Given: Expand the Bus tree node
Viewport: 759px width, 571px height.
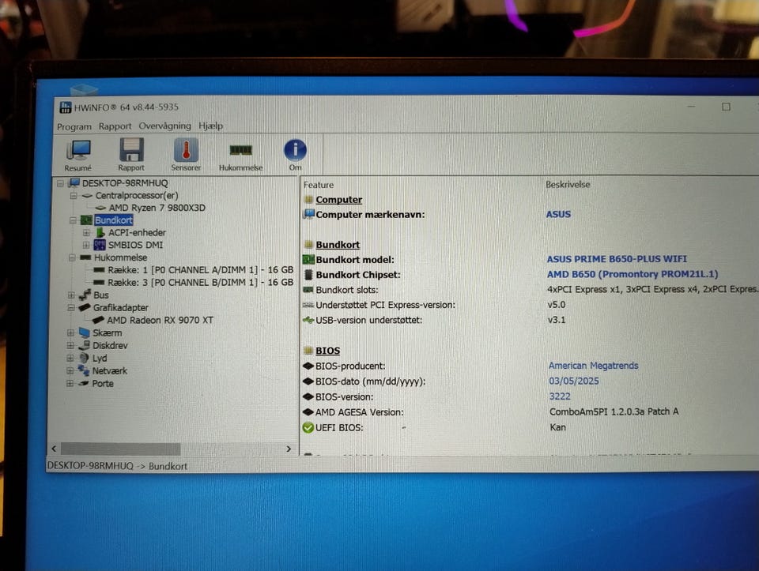Looking at the screenshot, I should pyautogui.click(x=72, y=295).
